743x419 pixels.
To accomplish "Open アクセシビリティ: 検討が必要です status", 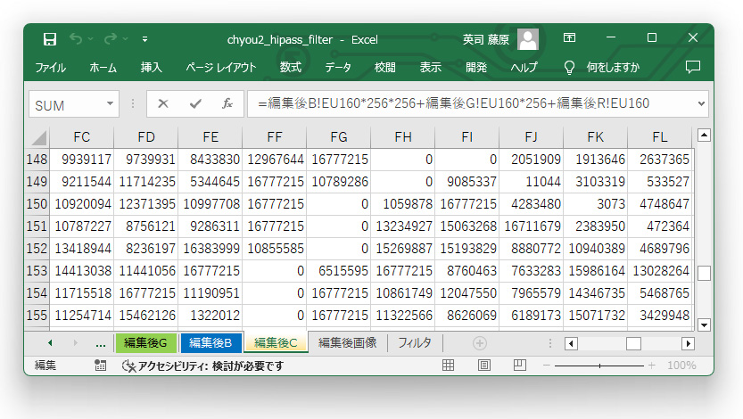I will [x=202, y=366].
